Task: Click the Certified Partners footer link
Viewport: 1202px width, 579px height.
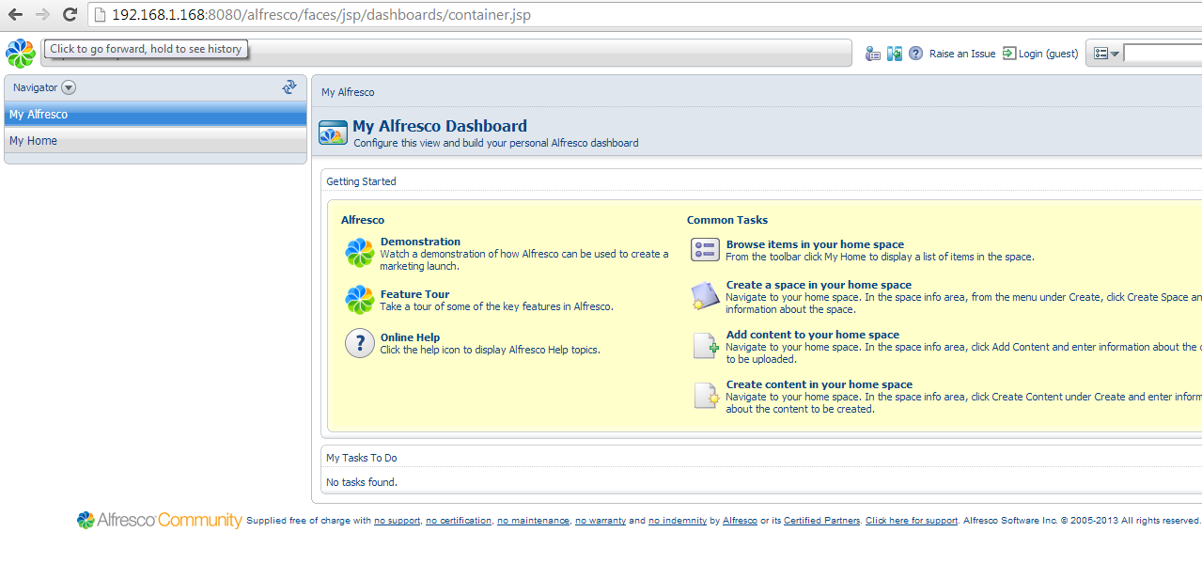Action: pyautogui.click(x=821, y=521)
